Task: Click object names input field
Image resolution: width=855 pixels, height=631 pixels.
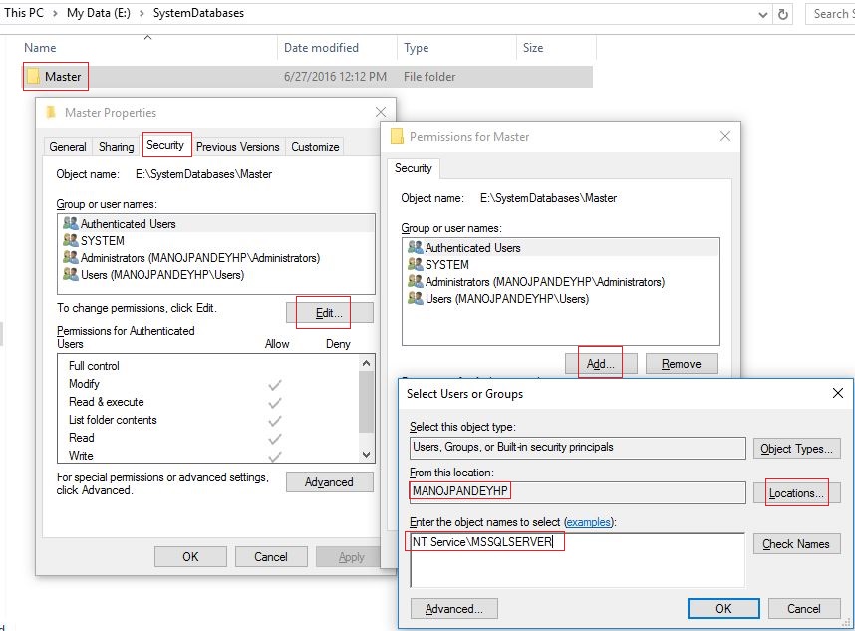Action: (577, 560)
